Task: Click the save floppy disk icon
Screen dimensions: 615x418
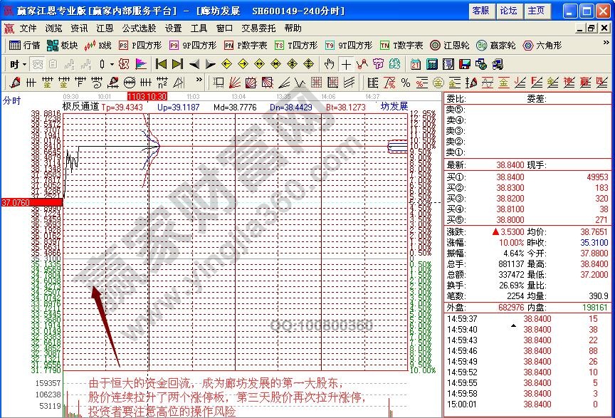Action: (x=465, y=64)
